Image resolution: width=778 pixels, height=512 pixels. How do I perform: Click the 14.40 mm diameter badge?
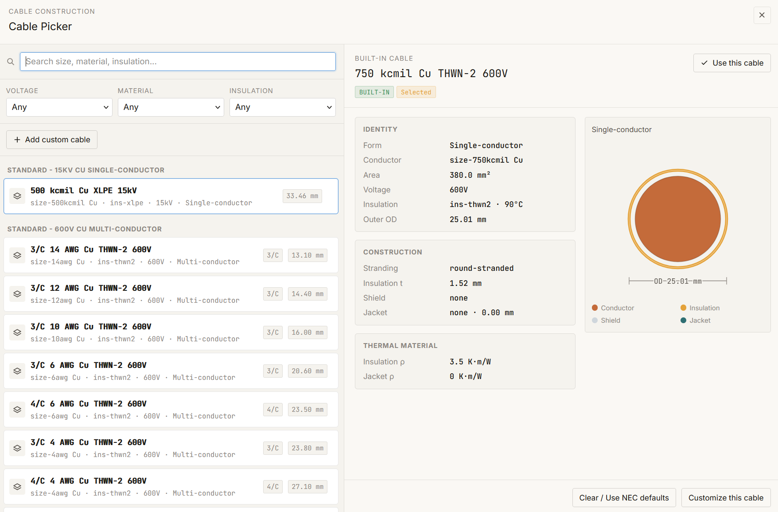click(307, 294)
